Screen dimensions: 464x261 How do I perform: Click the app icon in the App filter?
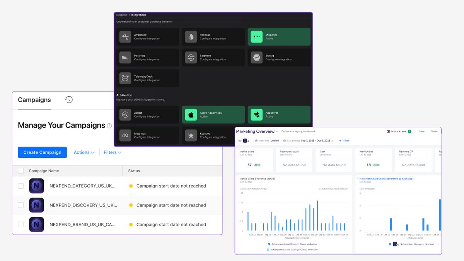pyautogui.click(x=246, y=141)
